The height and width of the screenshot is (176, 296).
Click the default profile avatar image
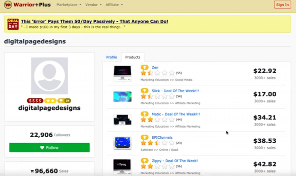click(50, 76)
